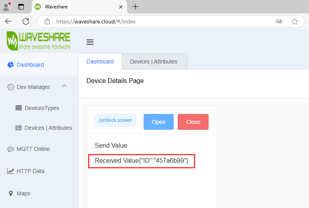309x208 pixels.
Task: Go back to previous page
Action: coord(8,21)
